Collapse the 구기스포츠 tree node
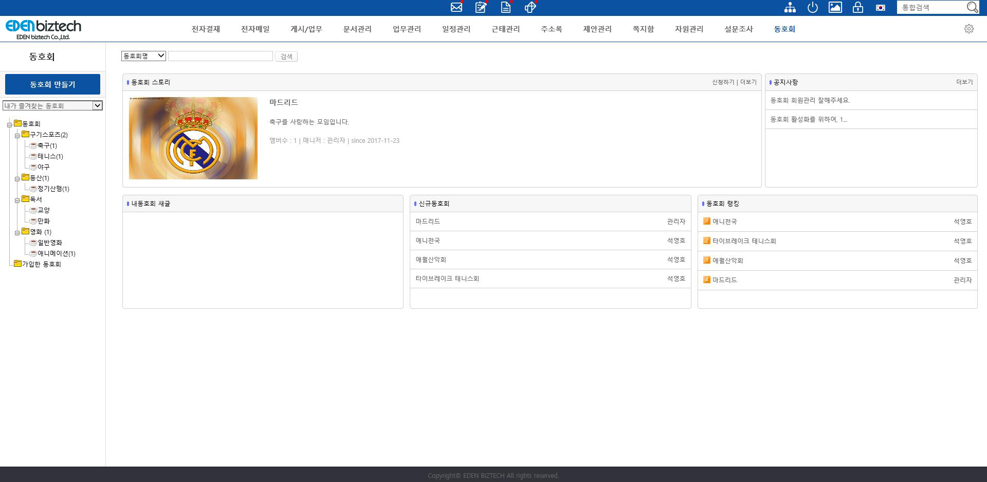The height and width of the screenshot is (482, 987). pyautogui.click(x=17, y=136)
